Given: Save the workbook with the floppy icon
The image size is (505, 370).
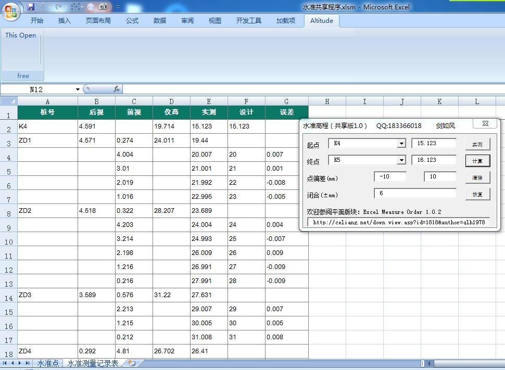Looking at the screenshot, I should click(31, 6).
